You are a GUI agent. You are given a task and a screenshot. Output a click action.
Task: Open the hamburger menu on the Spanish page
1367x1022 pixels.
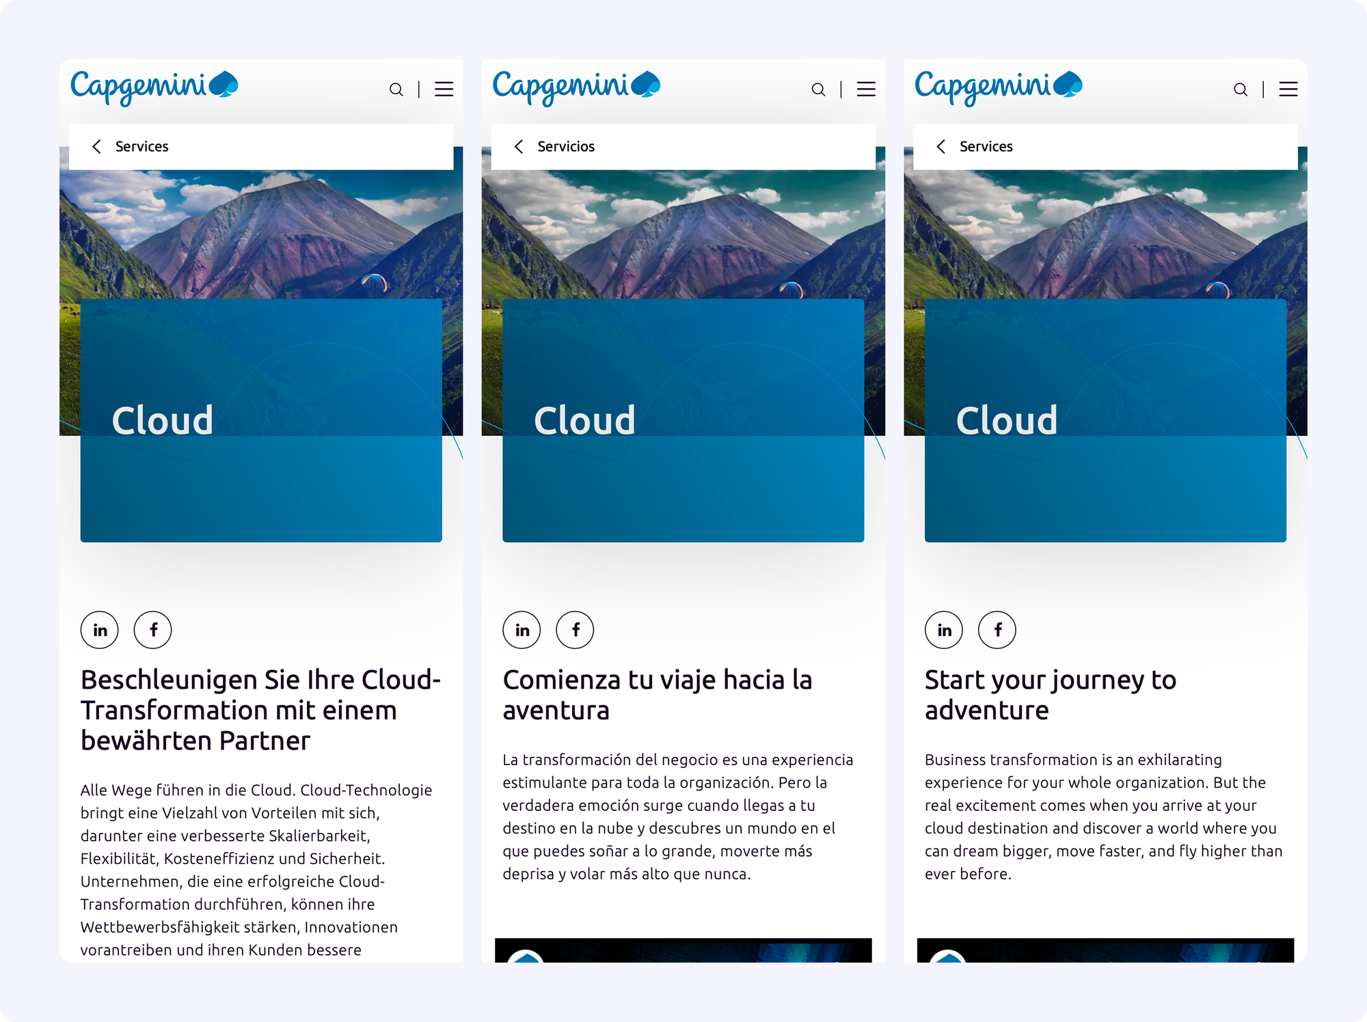866,89
